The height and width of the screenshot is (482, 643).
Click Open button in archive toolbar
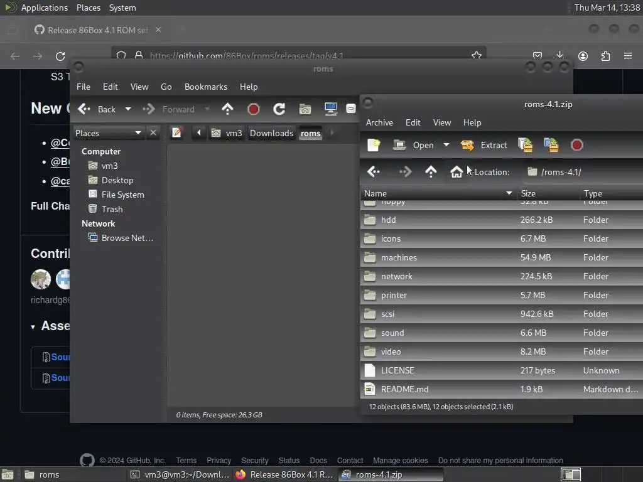pyautogui.click(x=413, y=145)
